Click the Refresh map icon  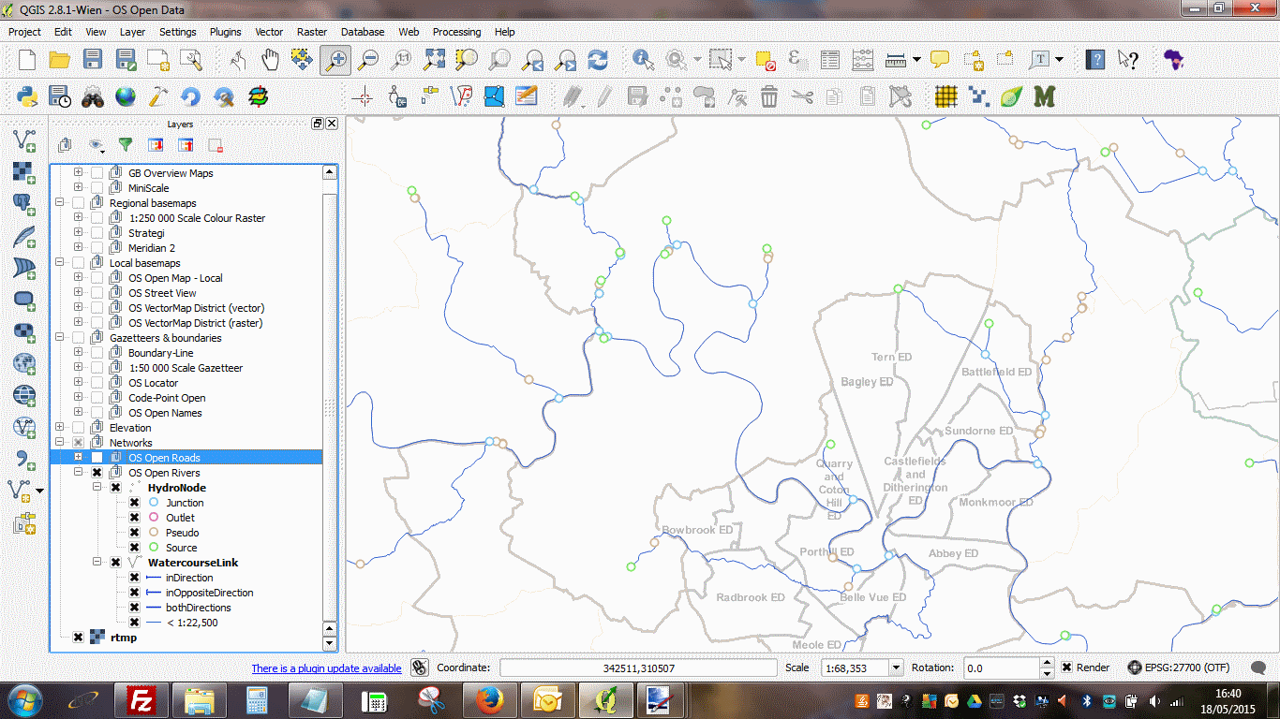pyautogui.click(x=598, y=60)
